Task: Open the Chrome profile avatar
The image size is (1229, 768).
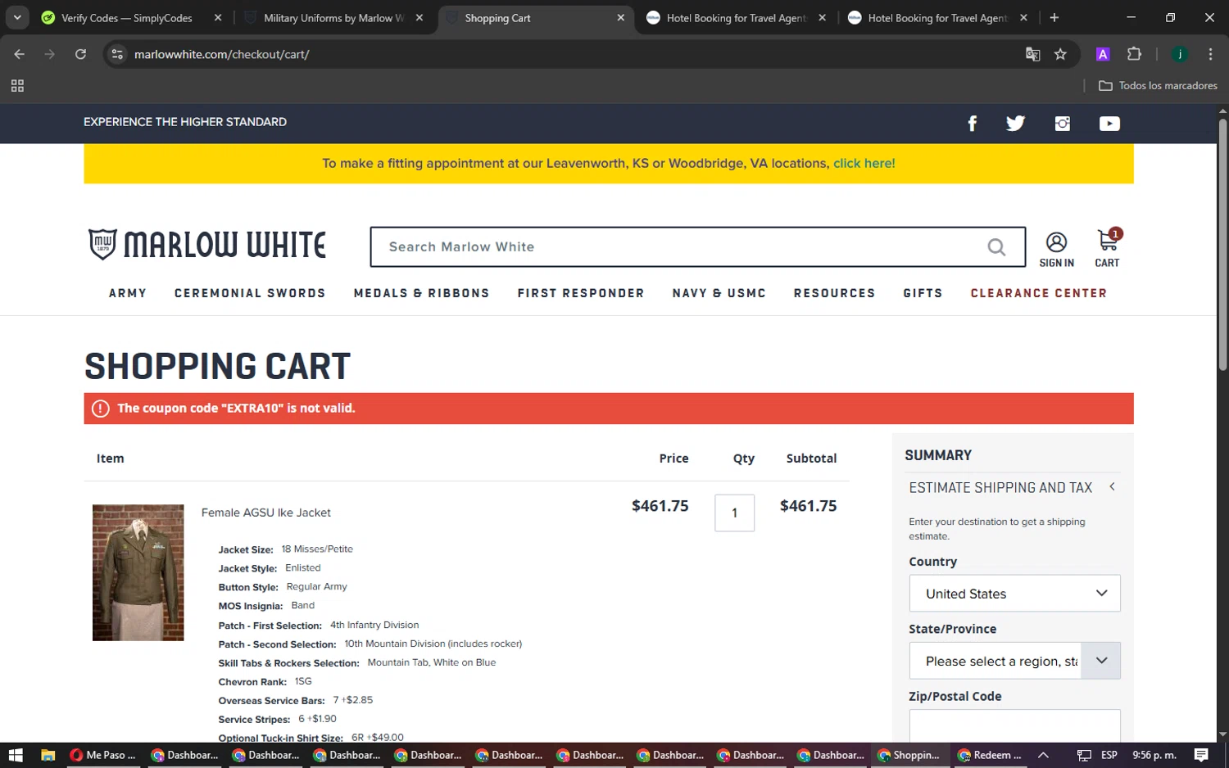Action: tap(1180, 54)
